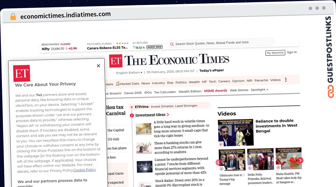Click the Videos section heading
Viewport: 336px width, 187px height.
click(x=227, y=114)
